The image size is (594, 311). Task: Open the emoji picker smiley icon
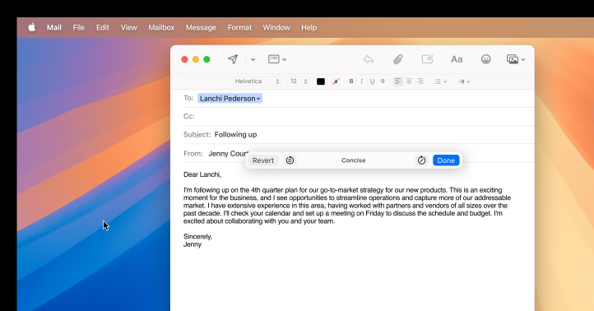pos(485,59)
